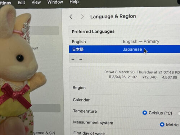
Task: Open the Help menu
Action: click(74, 2)
